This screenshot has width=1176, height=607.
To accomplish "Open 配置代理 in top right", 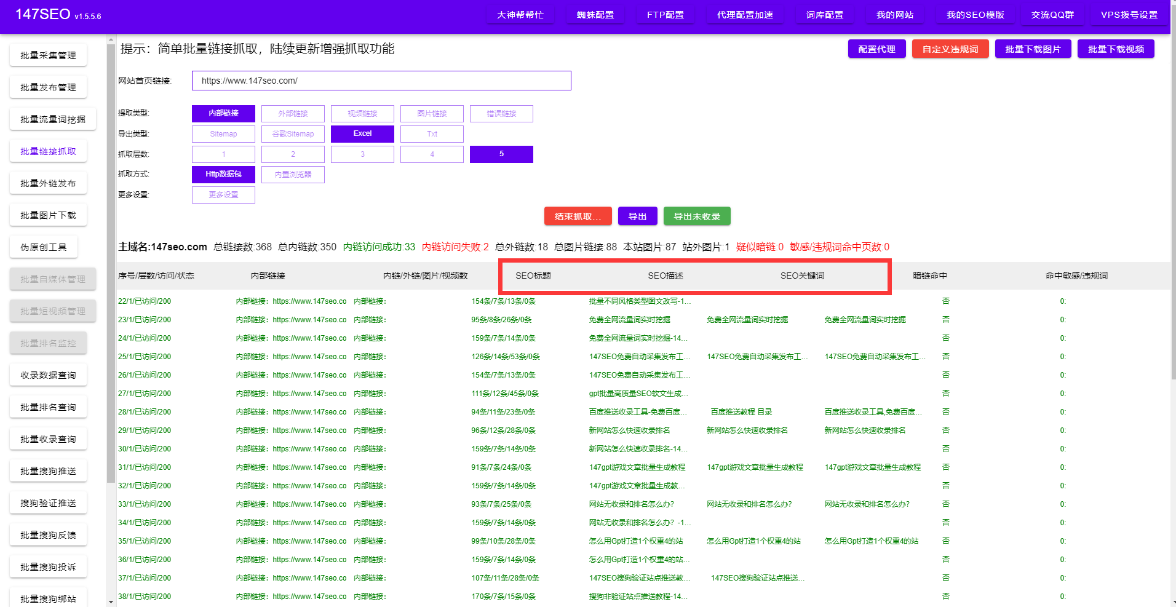I will pyautogui.click(x=876, y=49).
